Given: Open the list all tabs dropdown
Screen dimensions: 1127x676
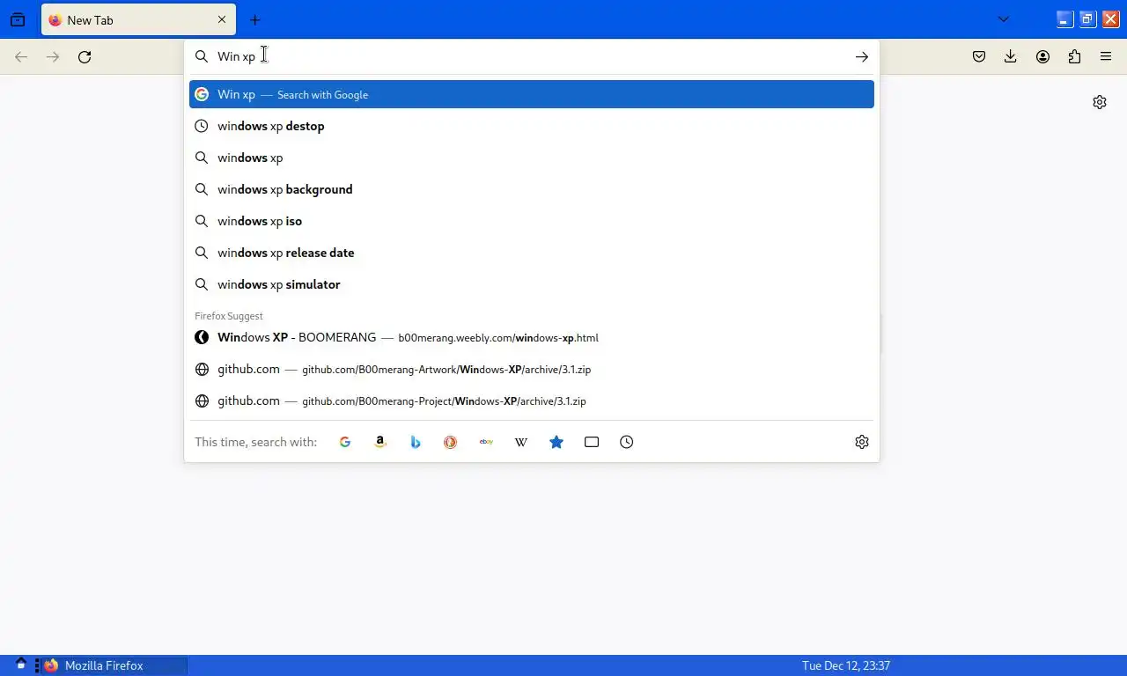Looking at the screenshot, I should click(x=1003, y=19).
